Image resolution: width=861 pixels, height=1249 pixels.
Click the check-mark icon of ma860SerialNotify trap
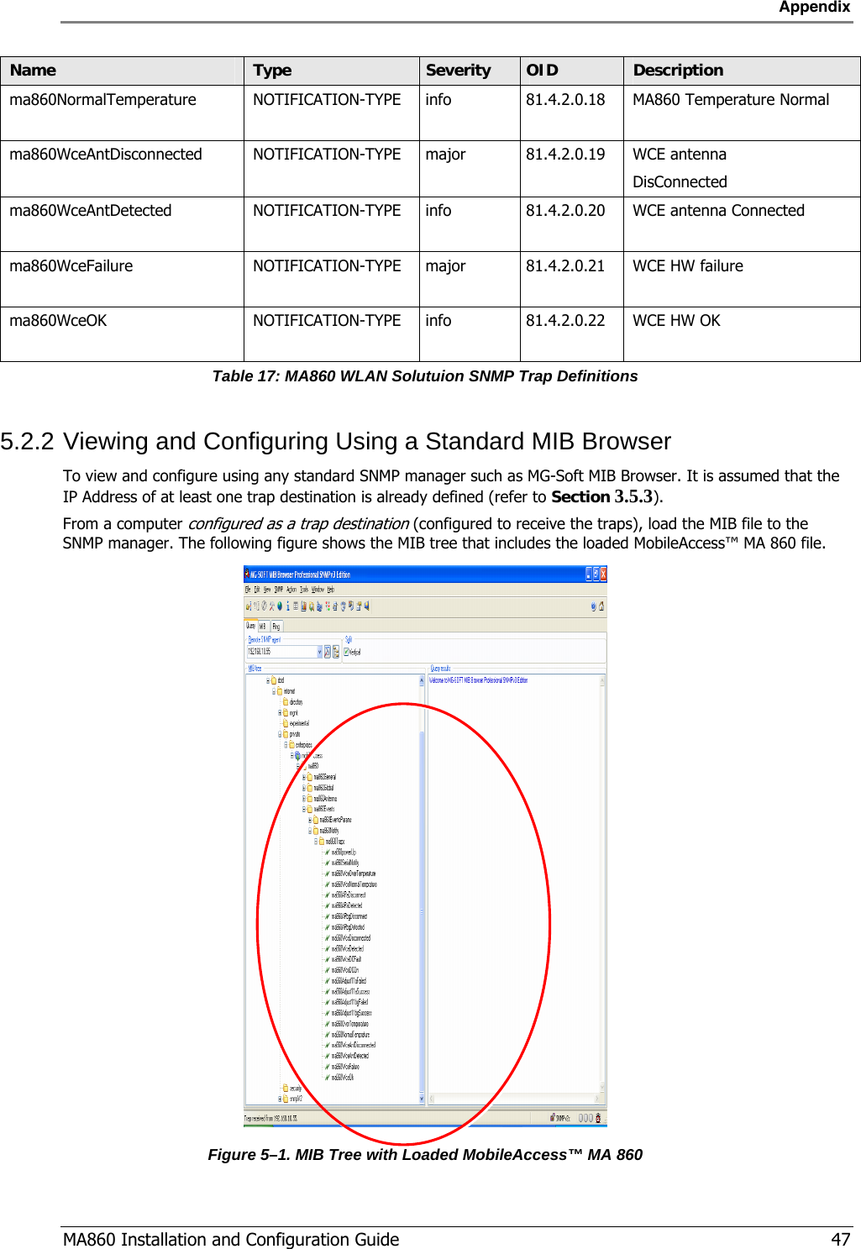click(328, 863)
